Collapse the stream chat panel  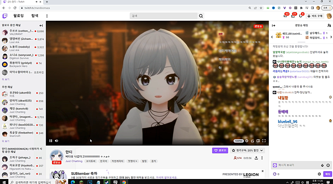[273, 25]
